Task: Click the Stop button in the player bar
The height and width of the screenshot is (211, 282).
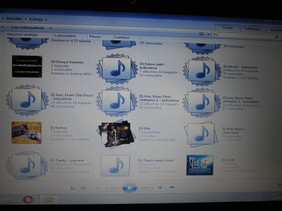Action: pos(98,188)
